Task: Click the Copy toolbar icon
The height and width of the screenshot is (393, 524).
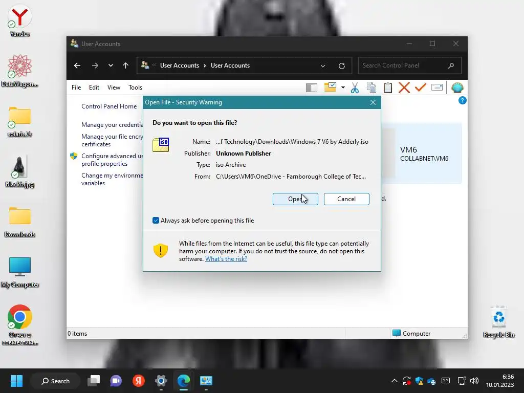Action: point(372,88)
